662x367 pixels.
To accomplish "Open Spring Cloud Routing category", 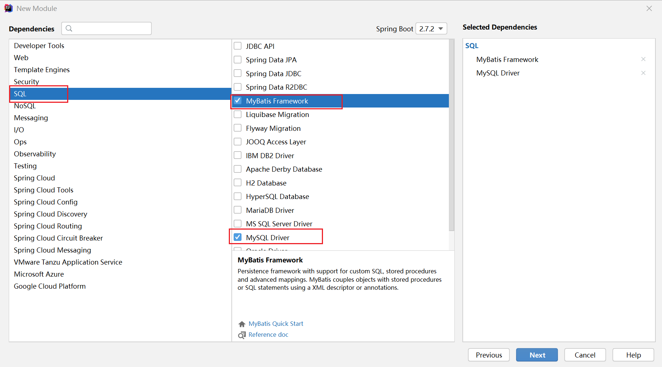I will [120, 226].
